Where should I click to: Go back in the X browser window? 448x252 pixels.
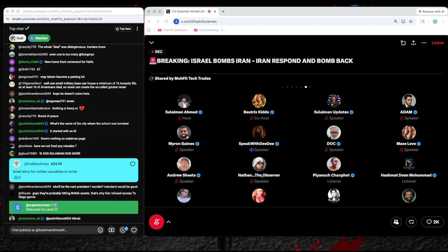coord(149,21)
